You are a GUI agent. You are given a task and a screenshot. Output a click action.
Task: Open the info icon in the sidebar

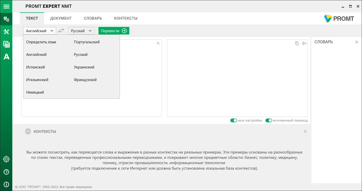pos(6,184)
